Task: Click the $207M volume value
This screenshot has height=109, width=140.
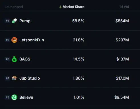Action: click(122, 40)
